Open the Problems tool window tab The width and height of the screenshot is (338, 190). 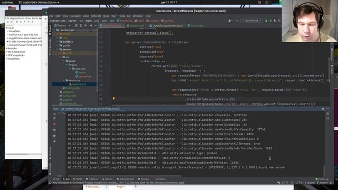coord(92,179)
